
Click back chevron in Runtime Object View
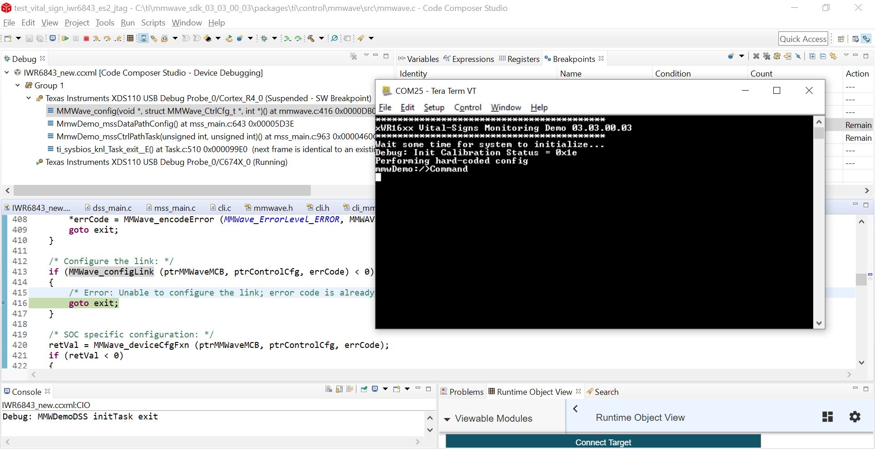575,409
